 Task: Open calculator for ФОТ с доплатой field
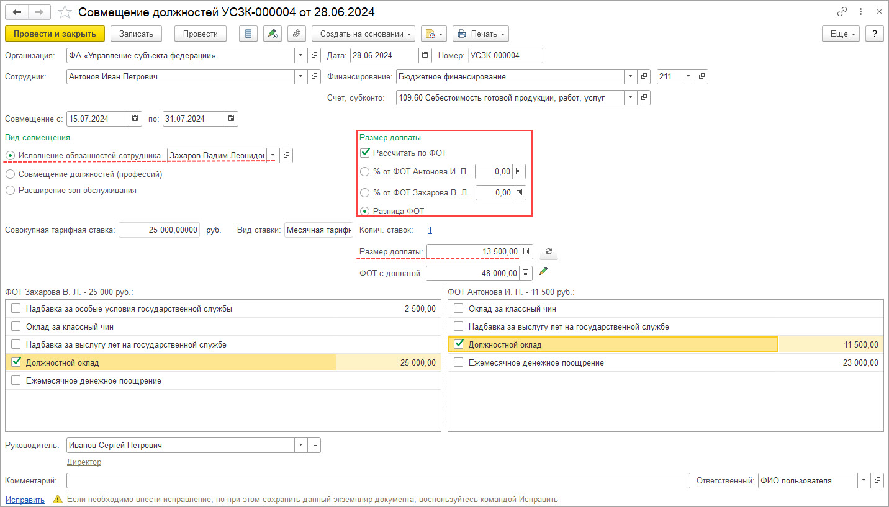[526, 273]
